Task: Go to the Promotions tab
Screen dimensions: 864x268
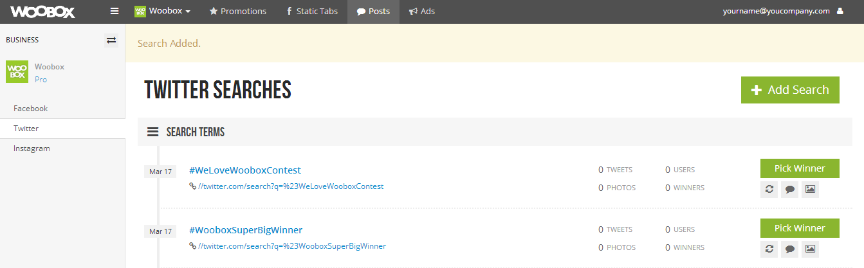Action: click(x=237, y=12)
